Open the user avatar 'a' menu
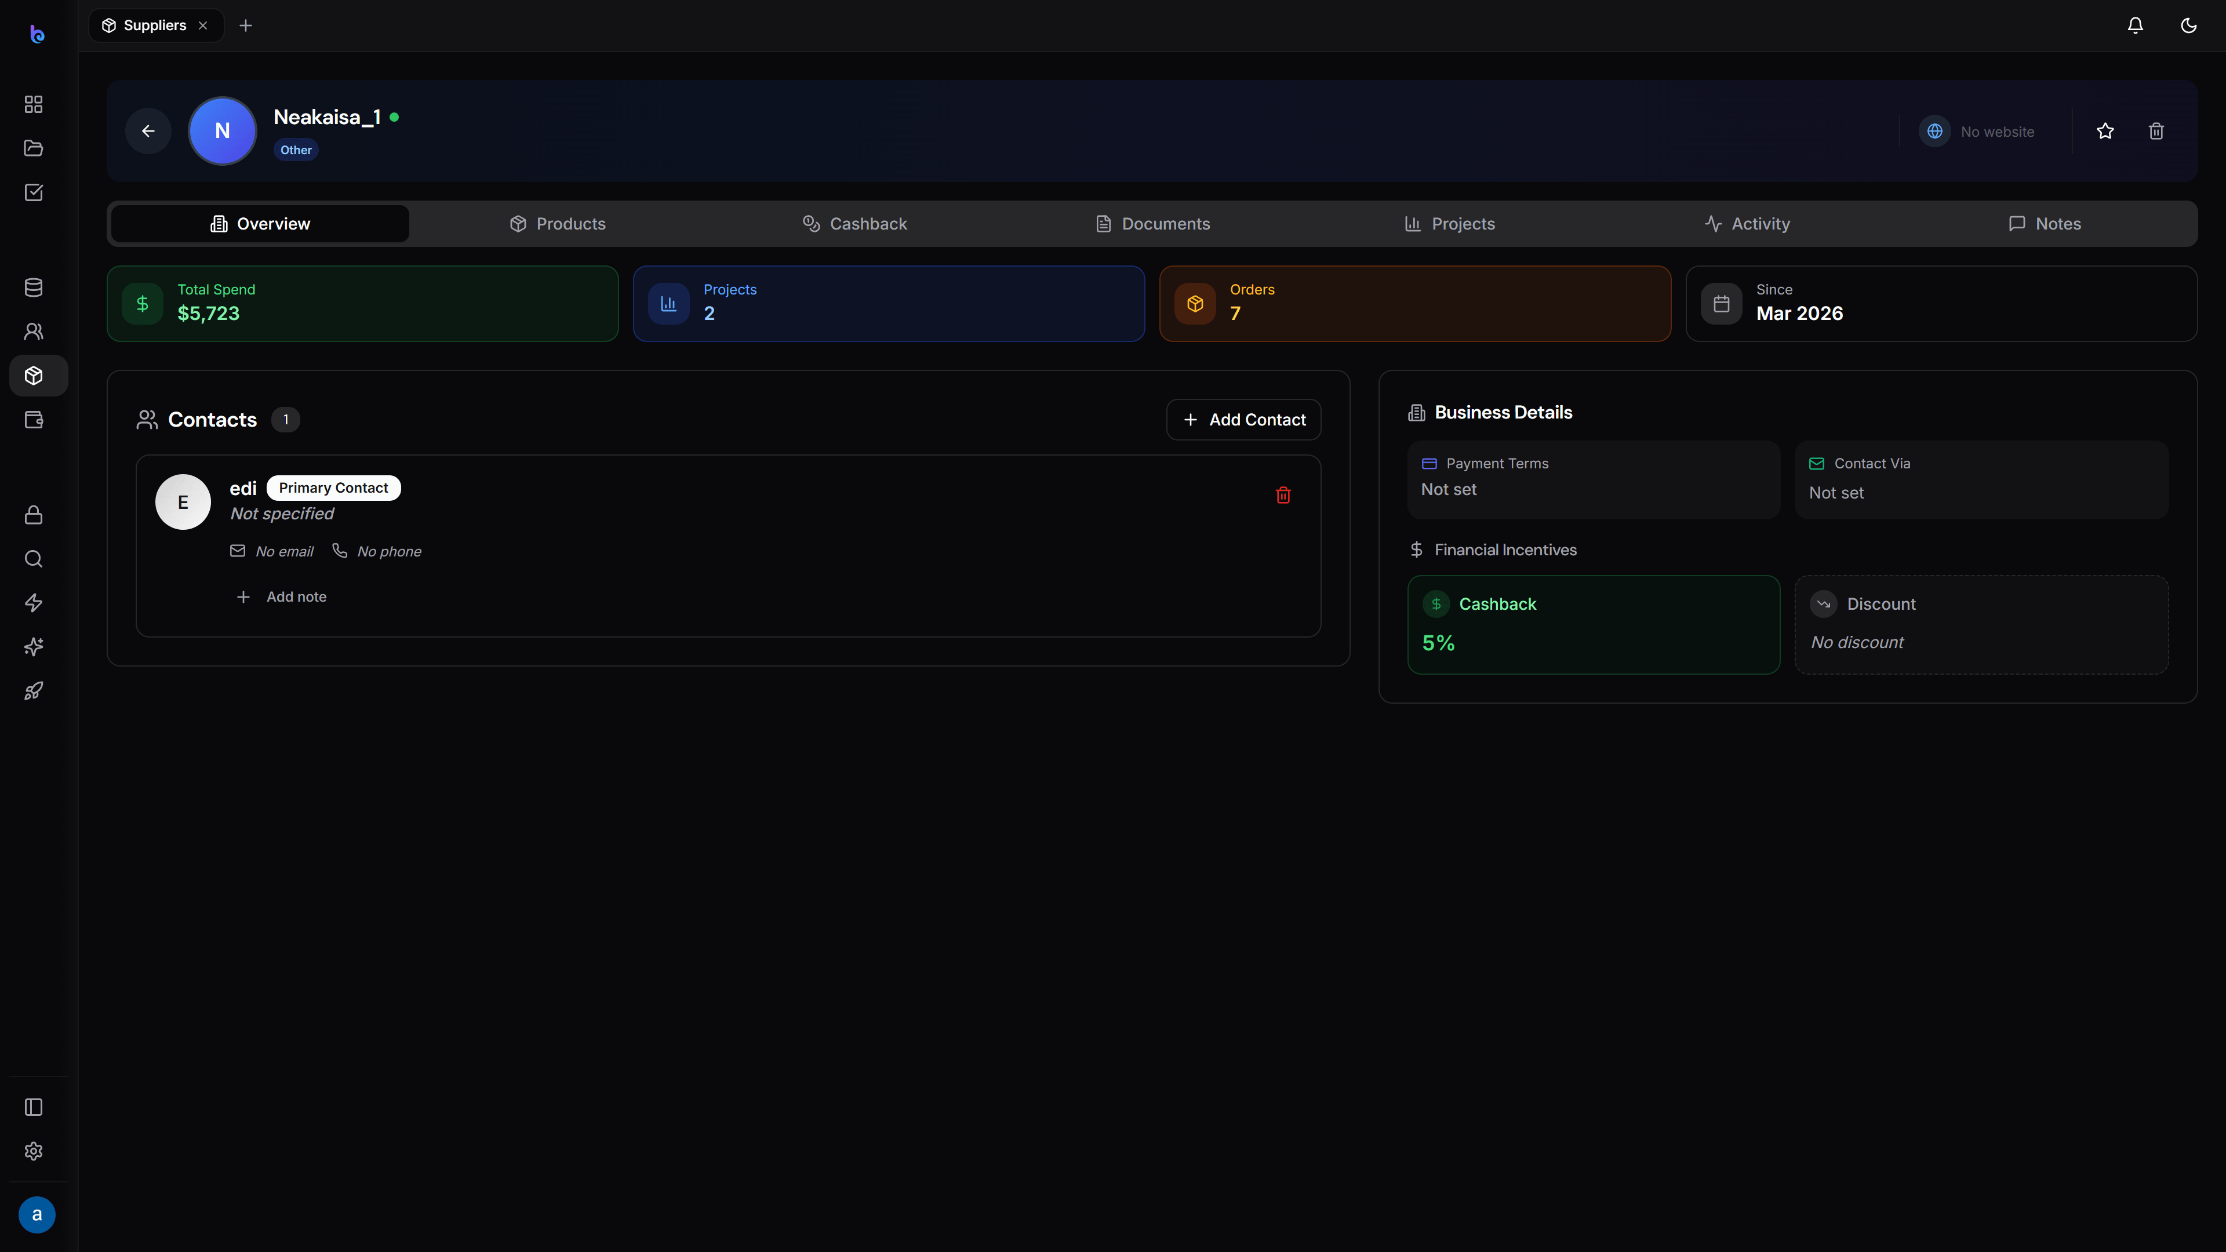Viewport: 2226px width, 1252px height. point(37,1215)
